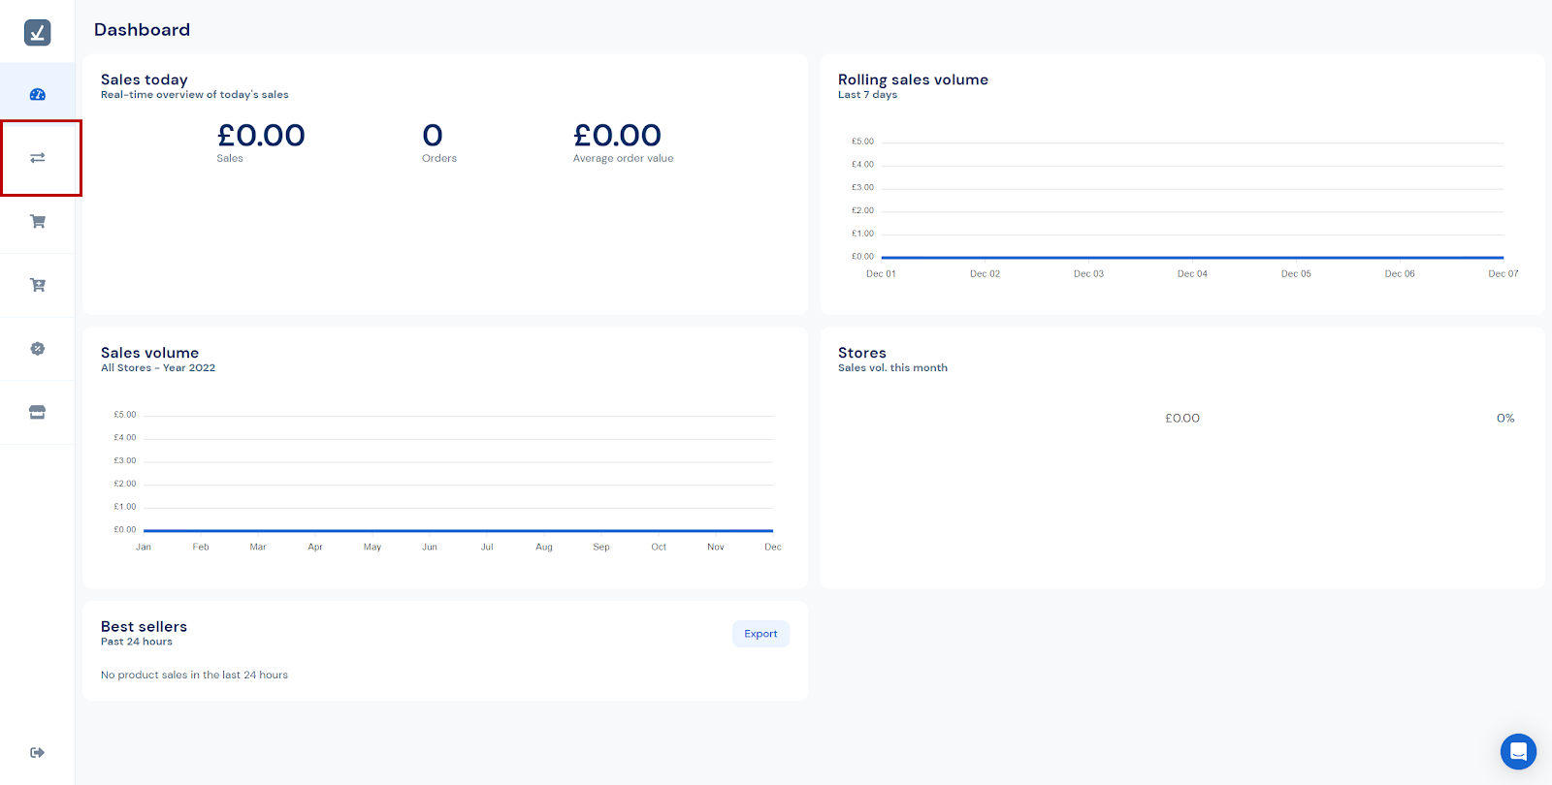Viewport: 1552px width, 785px height.
Task: Select the Orders count figure
Action: [x=433, y=136]
